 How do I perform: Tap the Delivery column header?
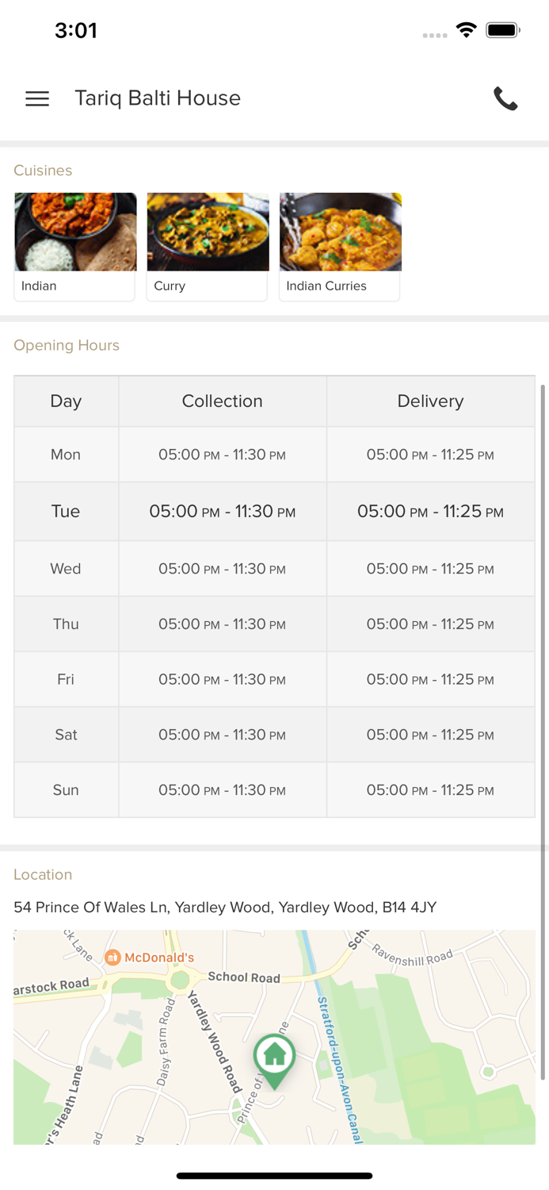(430, 401)
